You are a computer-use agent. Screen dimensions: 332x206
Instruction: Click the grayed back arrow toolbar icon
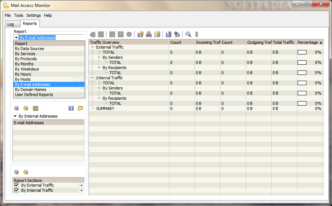(93, 34)
